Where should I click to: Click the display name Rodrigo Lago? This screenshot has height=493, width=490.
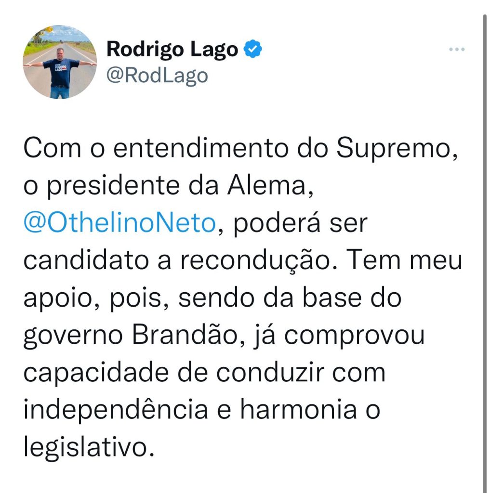point(172,50)
